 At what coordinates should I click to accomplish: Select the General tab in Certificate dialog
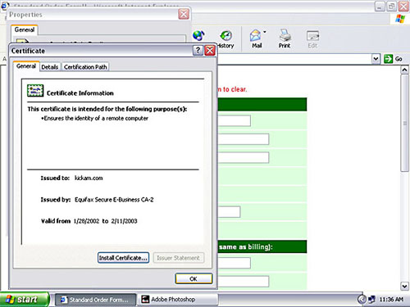[26, 66]
